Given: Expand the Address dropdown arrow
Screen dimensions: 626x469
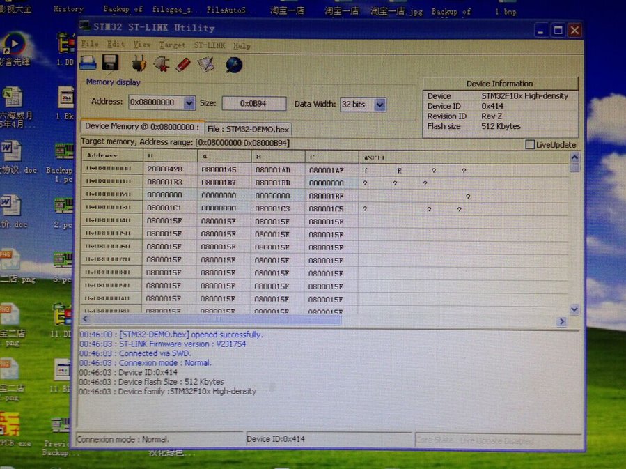Looking at the screenshot, I should [189, 103].
